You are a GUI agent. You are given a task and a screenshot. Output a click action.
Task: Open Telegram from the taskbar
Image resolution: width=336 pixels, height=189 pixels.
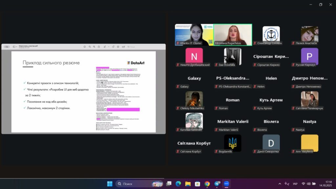coord(217,184)
